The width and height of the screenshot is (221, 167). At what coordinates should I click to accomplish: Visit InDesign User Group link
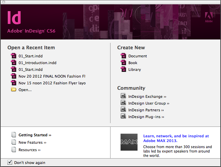point(149,104)
